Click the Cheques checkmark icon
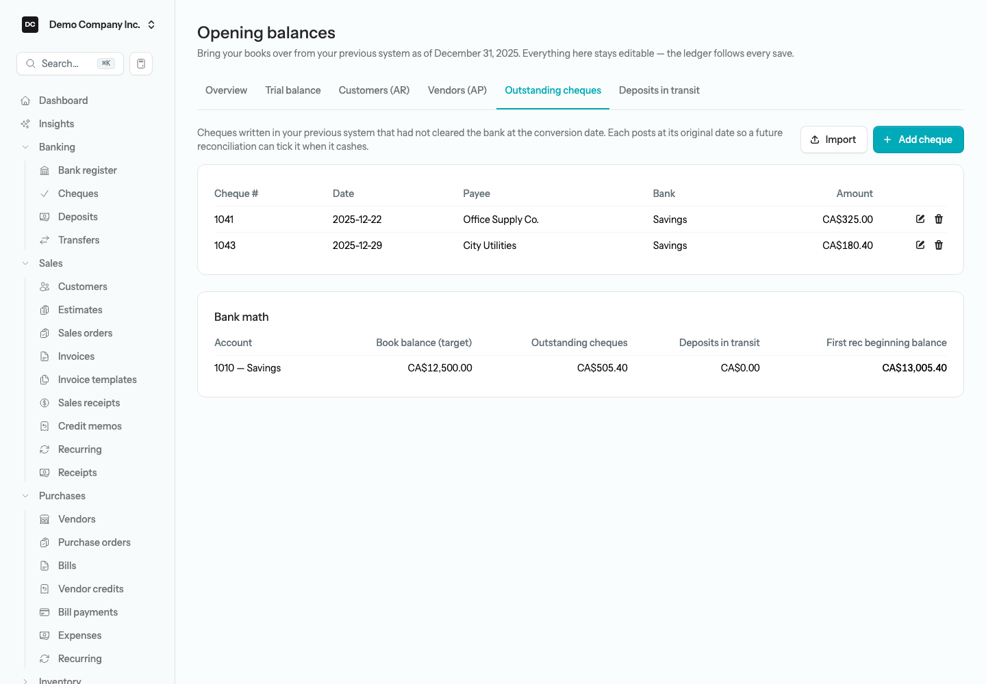986x684 pixels. tap(45, 194)
